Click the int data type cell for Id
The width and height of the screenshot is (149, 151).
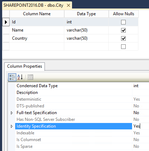tap(86, 22)
